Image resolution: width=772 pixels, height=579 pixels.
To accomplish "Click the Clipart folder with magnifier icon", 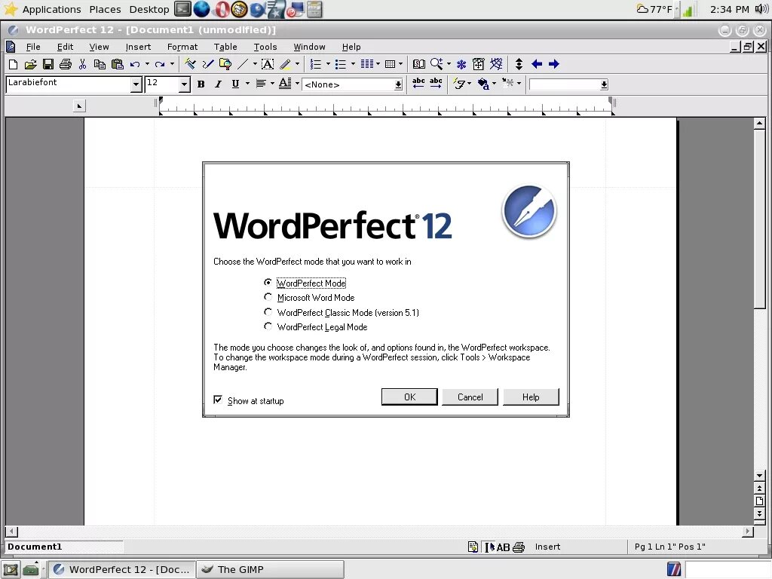I will click(225, 64).
